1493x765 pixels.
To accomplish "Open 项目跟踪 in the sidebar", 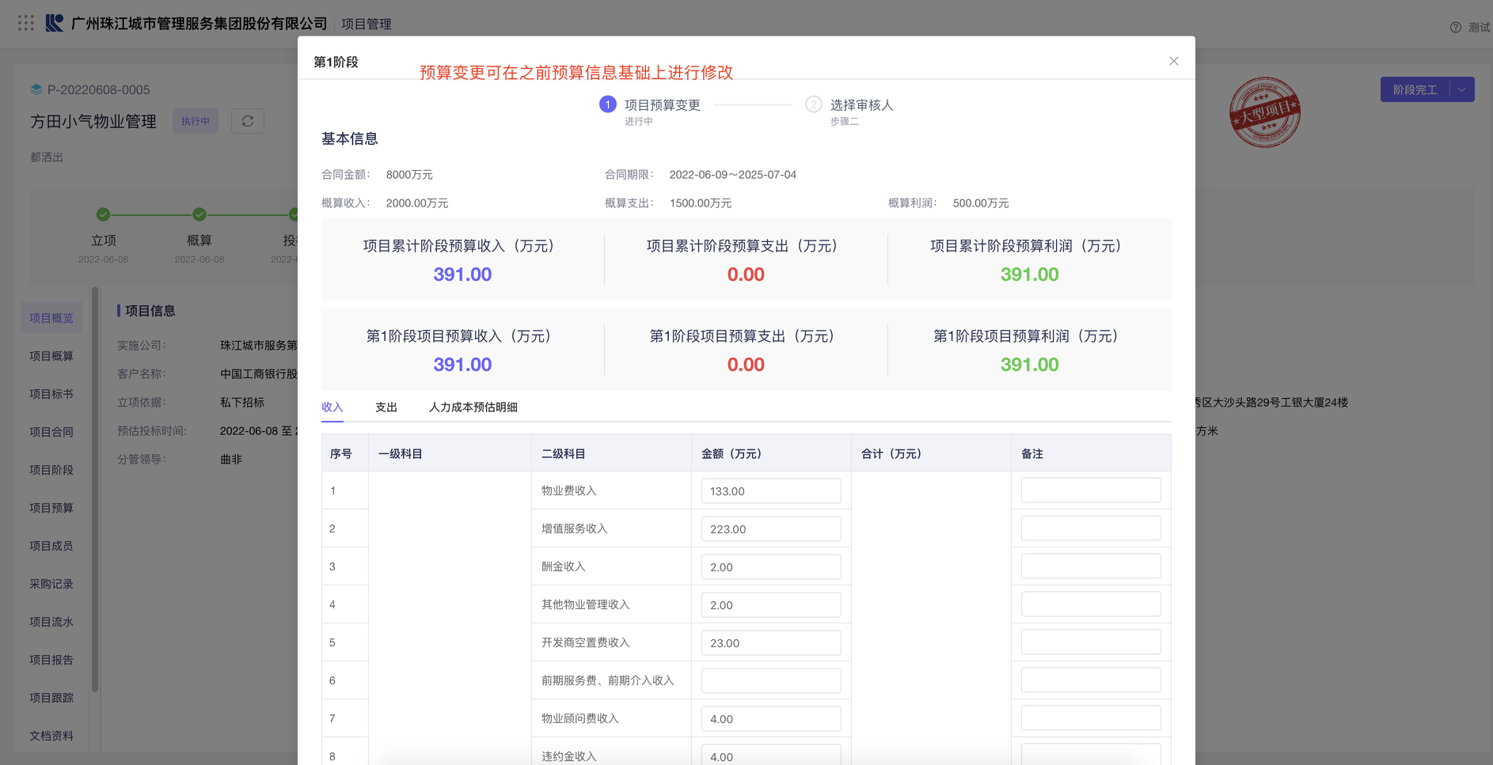I will tap(51, 697).
